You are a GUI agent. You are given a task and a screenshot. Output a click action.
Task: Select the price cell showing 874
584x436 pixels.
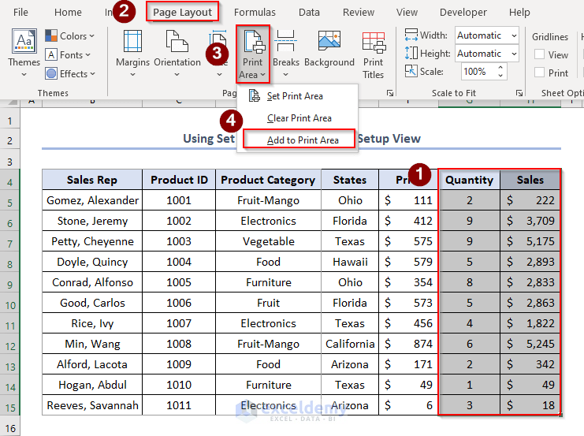point(408,344)
